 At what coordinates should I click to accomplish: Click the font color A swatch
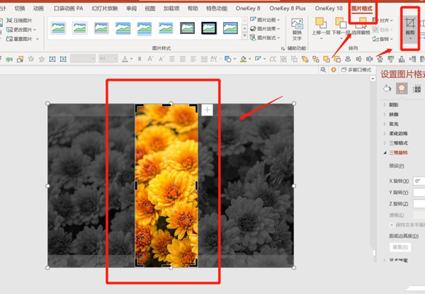pyautogui.click(x=125, y=59)
